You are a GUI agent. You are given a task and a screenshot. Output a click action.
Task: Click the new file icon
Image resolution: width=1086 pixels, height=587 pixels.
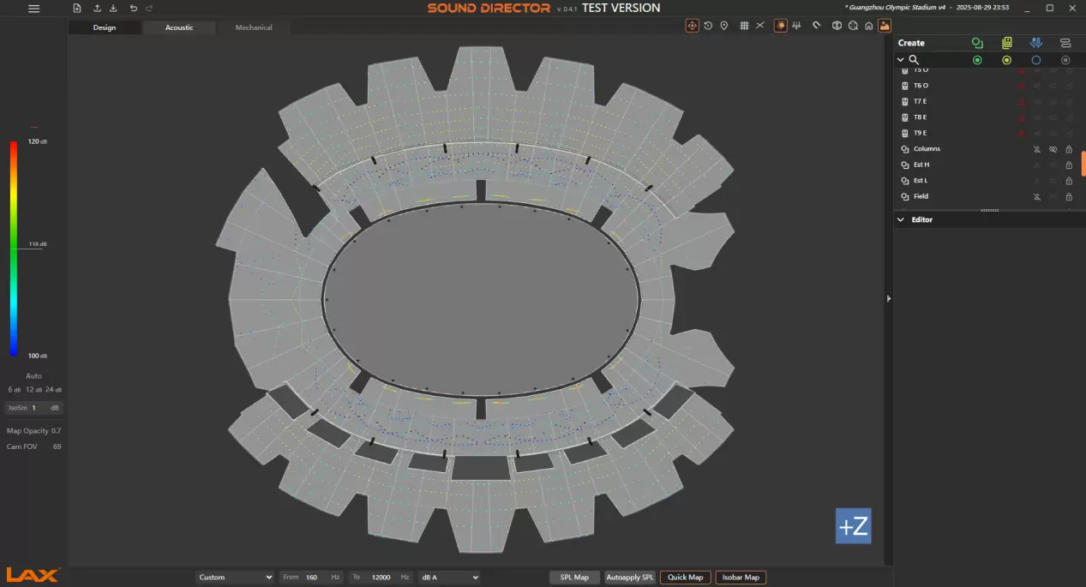[77, 9]
